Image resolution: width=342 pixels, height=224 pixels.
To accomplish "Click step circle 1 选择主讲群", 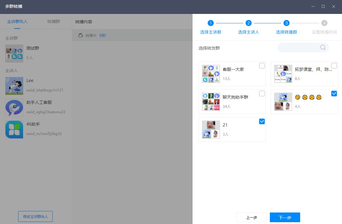I will pyautogui.click(x=210, y=23).
